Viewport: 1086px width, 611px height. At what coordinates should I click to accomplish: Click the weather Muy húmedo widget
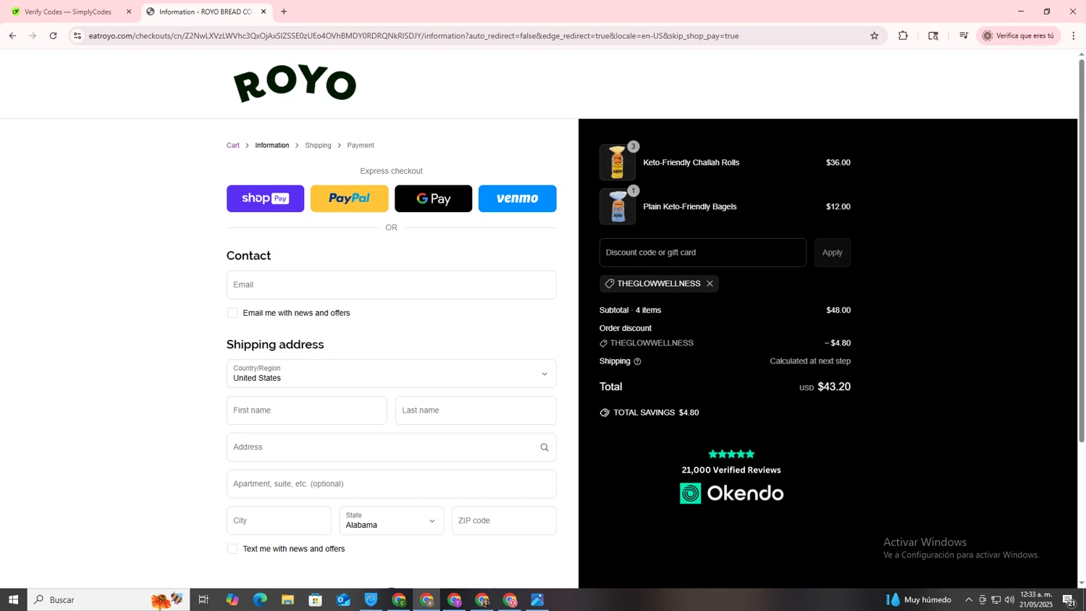[918, 599]
